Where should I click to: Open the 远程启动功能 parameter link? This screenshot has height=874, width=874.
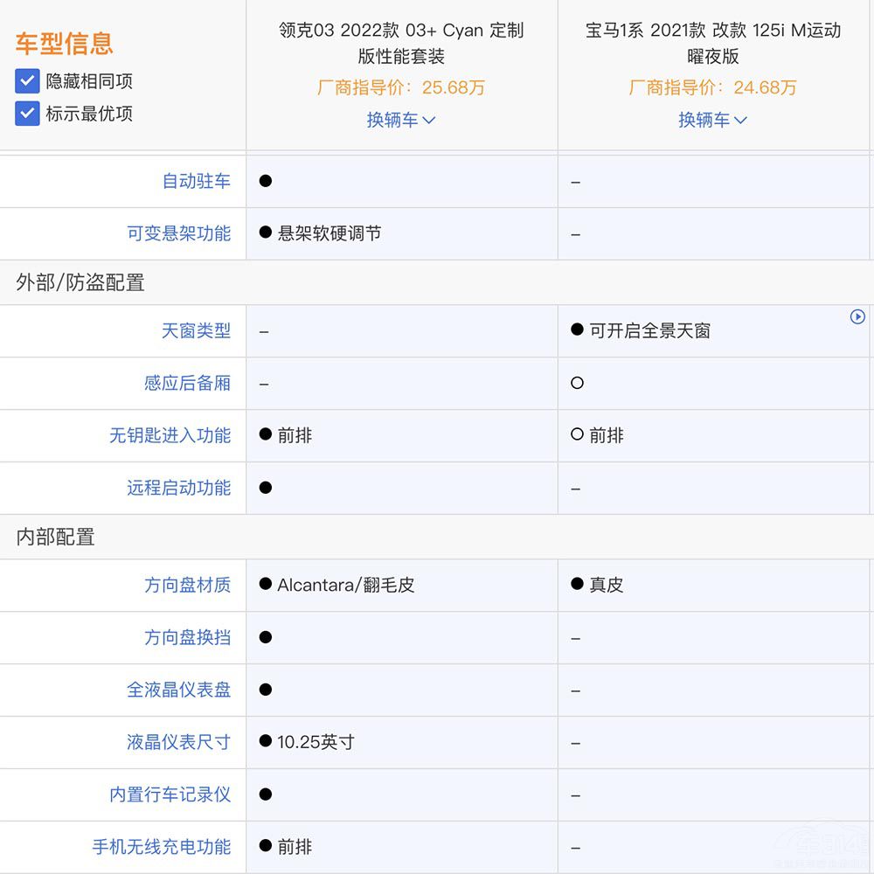[x=179, y=488]
